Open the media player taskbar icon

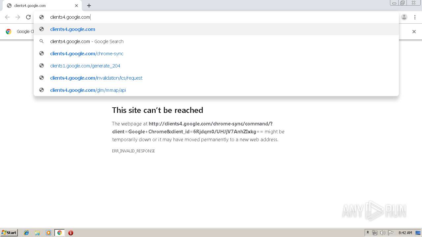pos(48,233)
